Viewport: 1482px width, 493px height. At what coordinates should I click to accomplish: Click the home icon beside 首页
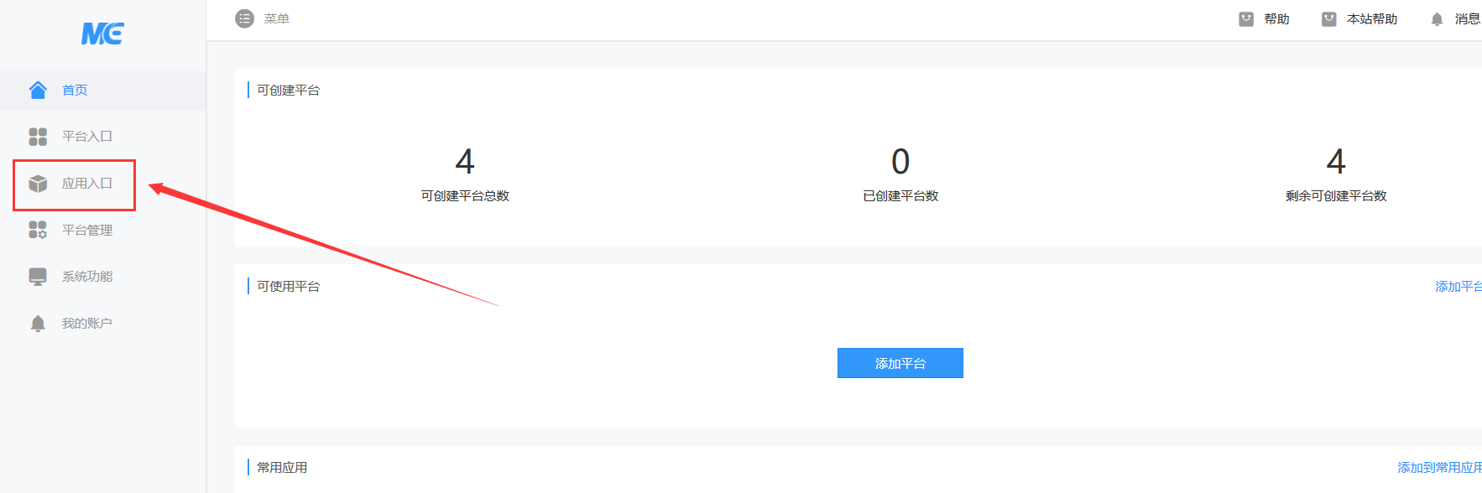[38, 90]
